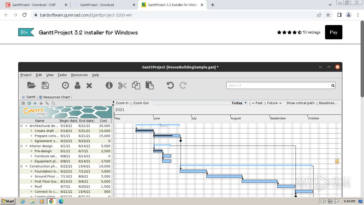Click the X delete icon in GanttProject toolbar
This screenshot has width=364, height=205.
click(89, 85)
